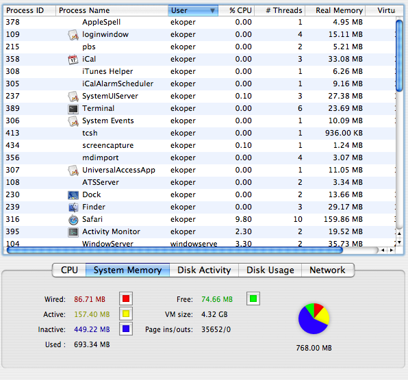The image size is (408, 380).
Task: Click Active value 157.40 MB
Action: click(x=92, y=314)
